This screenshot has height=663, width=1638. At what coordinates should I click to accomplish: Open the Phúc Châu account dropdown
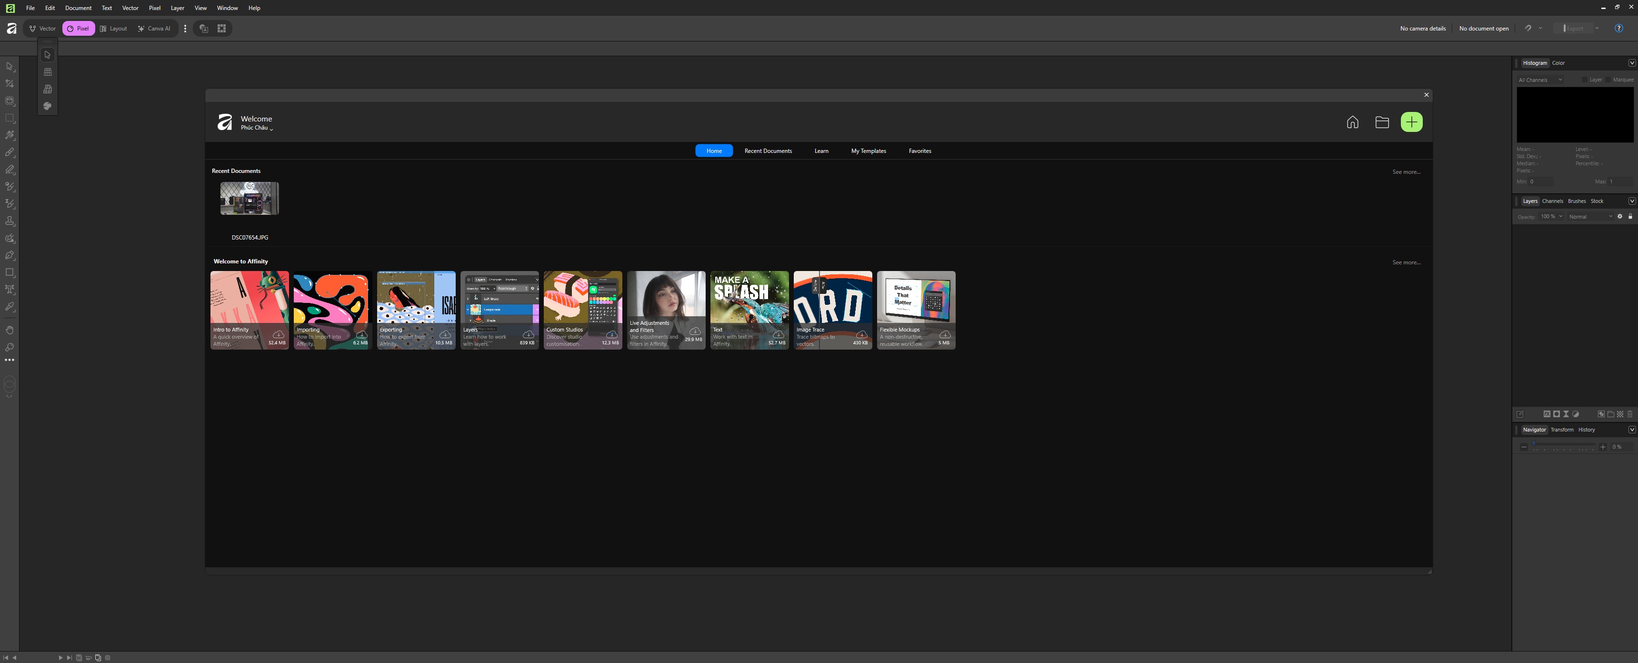click(257, 128)
